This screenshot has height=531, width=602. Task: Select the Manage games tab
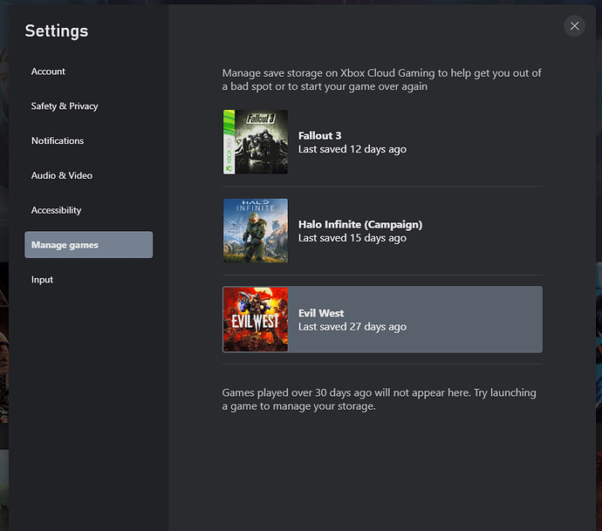(89, 244)
